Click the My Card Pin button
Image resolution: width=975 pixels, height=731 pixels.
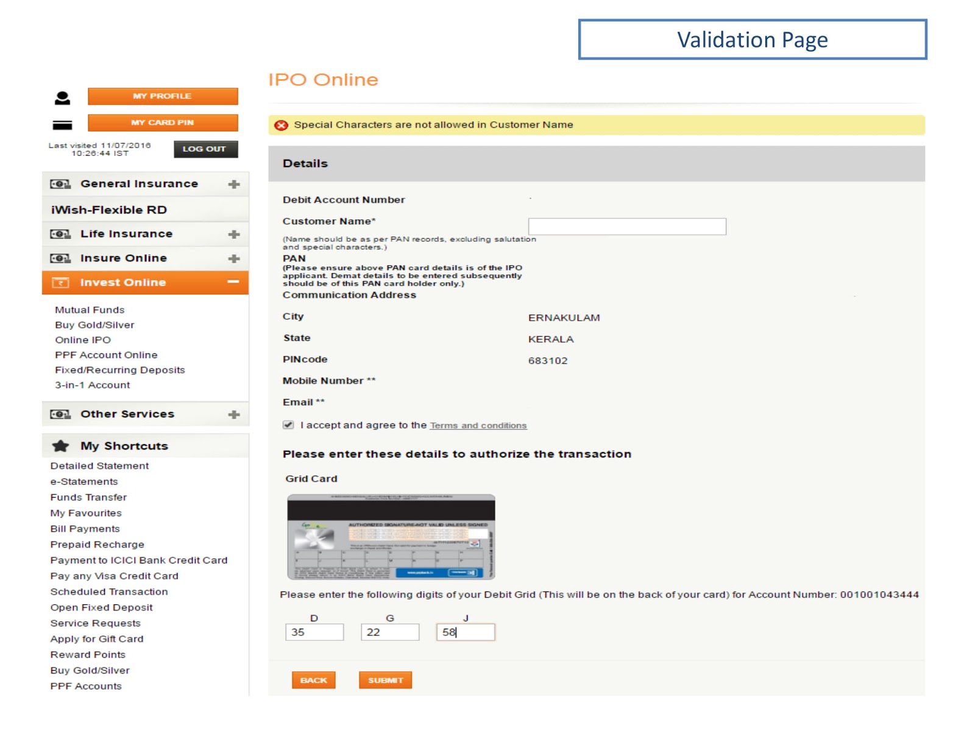click(x=163, y=122)
